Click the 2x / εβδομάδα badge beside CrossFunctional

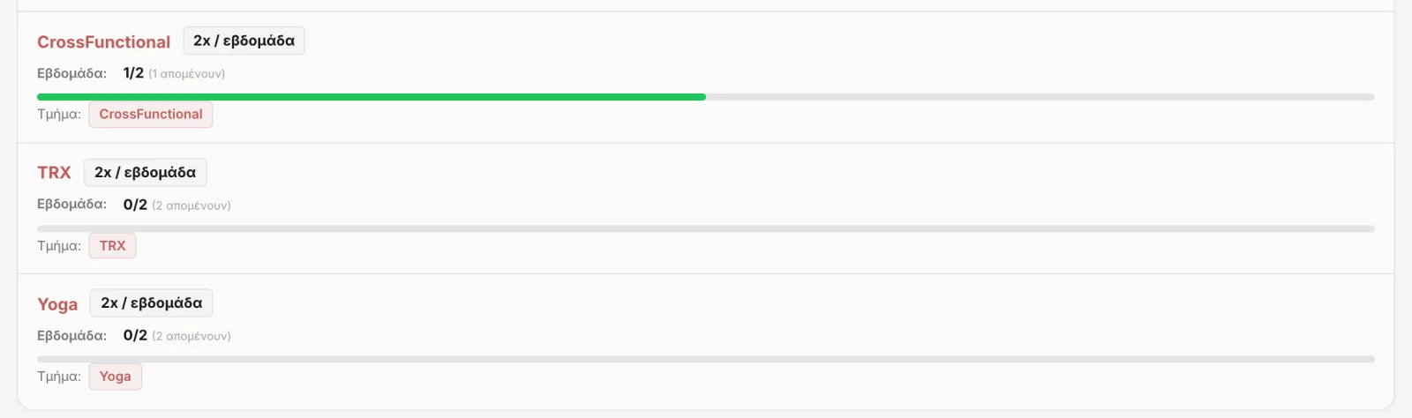244,41
